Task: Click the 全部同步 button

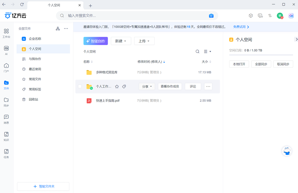Action: point(261,64)
